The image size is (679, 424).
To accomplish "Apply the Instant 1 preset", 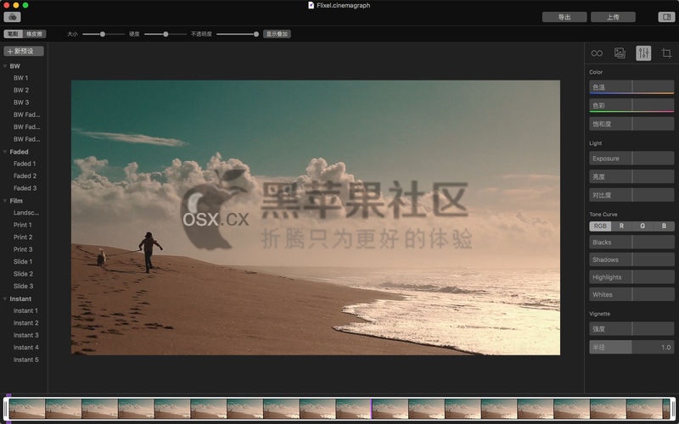I will pos(25,310).
